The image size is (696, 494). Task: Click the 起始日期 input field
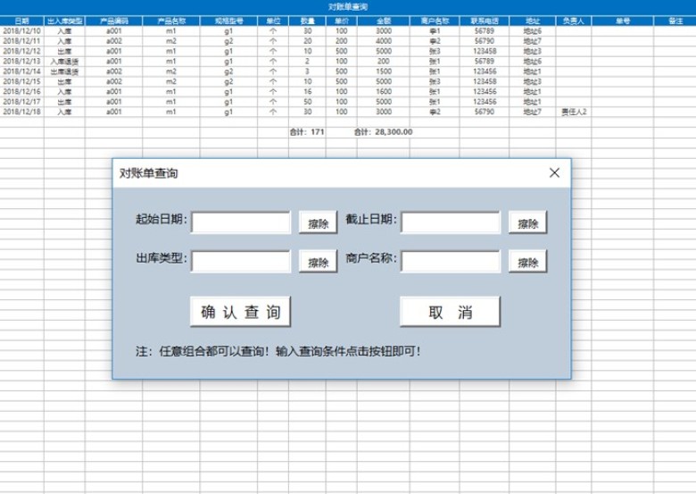point(241,222)
